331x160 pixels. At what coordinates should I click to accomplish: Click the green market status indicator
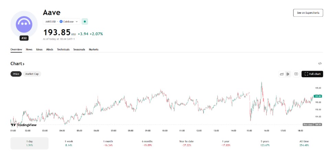tap(85, 22)
